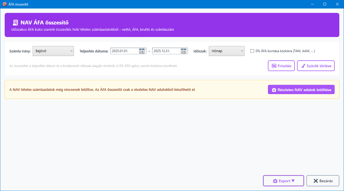Open the end date calendar picker icon
The image size is (344, 191).
coord(183,51)
